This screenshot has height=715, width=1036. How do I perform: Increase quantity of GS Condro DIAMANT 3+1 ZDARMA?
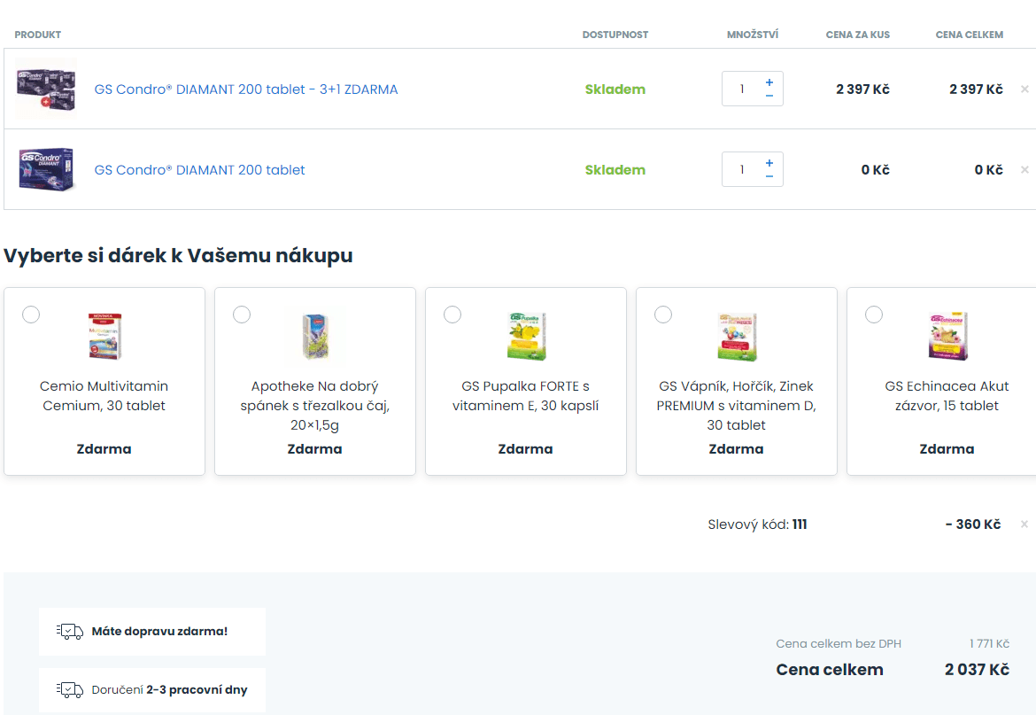(769, 82)
